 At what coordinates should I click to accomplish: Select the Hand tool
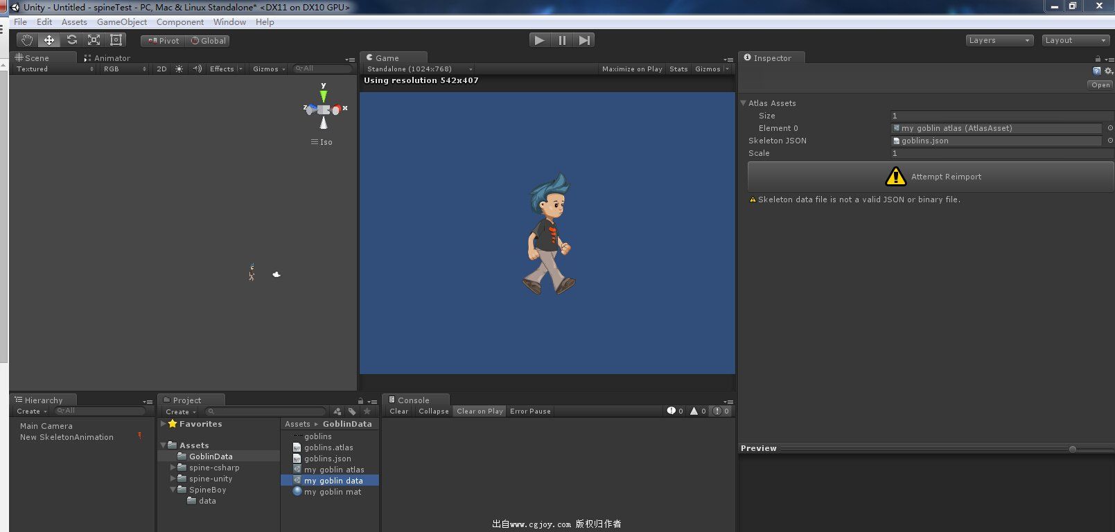click(x=26, y=40)
